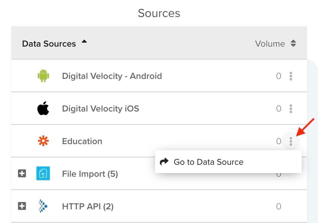Toggle the Data Sources sort arrow
Screen dimensions: 318x223
[84, 42]
